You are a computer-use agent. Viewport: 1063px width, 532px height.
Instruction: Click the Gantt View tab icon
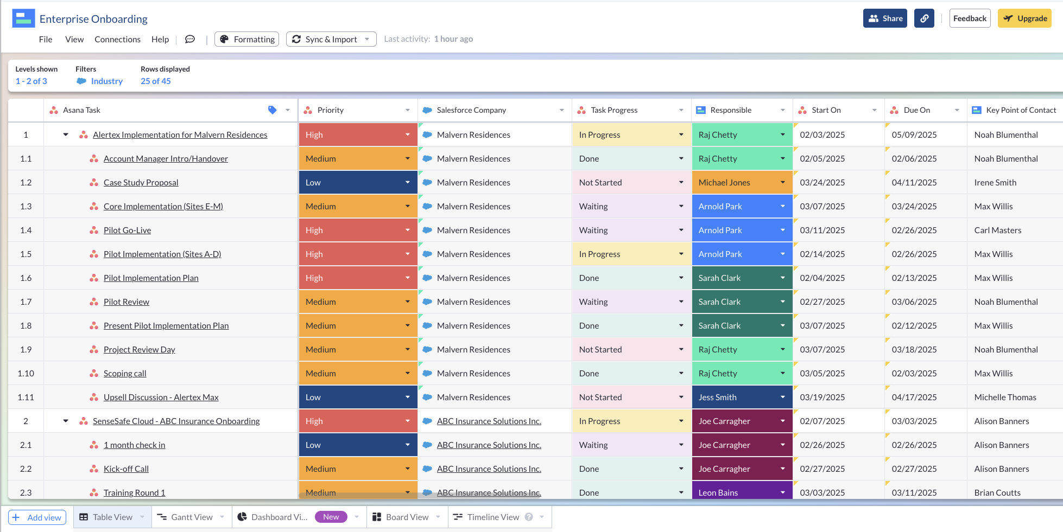pos(162,517)
